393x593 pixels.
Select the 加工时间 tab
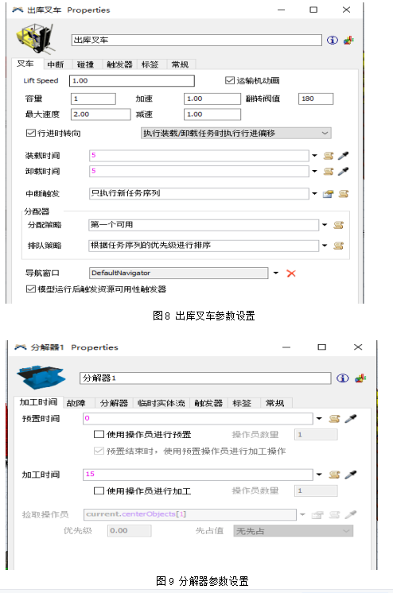[x=38, y=402]
